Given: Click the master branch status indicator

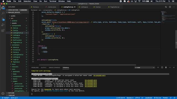Looking at the screenshot, I should coord(6,98).
